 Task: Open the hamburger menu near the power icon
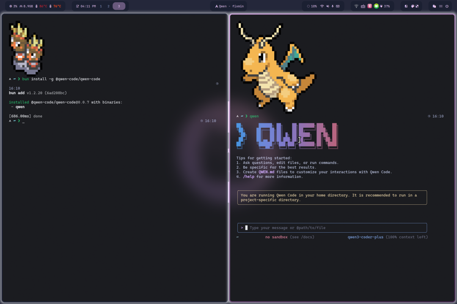pos(440,6)
